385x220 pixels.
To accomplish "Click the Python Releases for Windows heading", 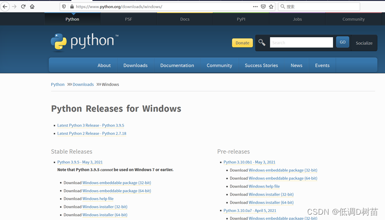I will 116,108.
